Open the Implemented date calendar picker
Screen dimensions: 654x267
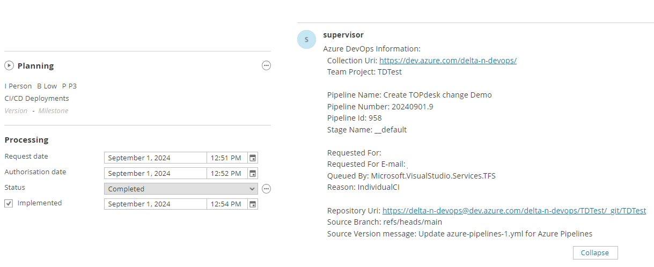[x=253, y=204]
